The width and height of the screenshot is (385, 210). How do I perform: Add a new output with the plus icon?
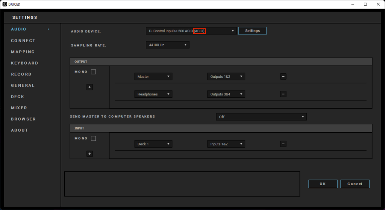click(90, 87)
